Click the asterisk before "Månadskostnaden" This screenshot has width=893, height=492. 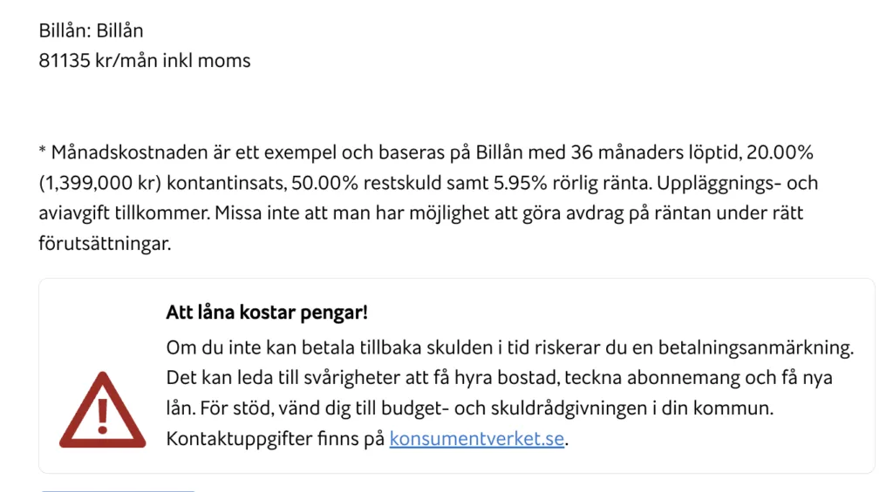[42, 152]
